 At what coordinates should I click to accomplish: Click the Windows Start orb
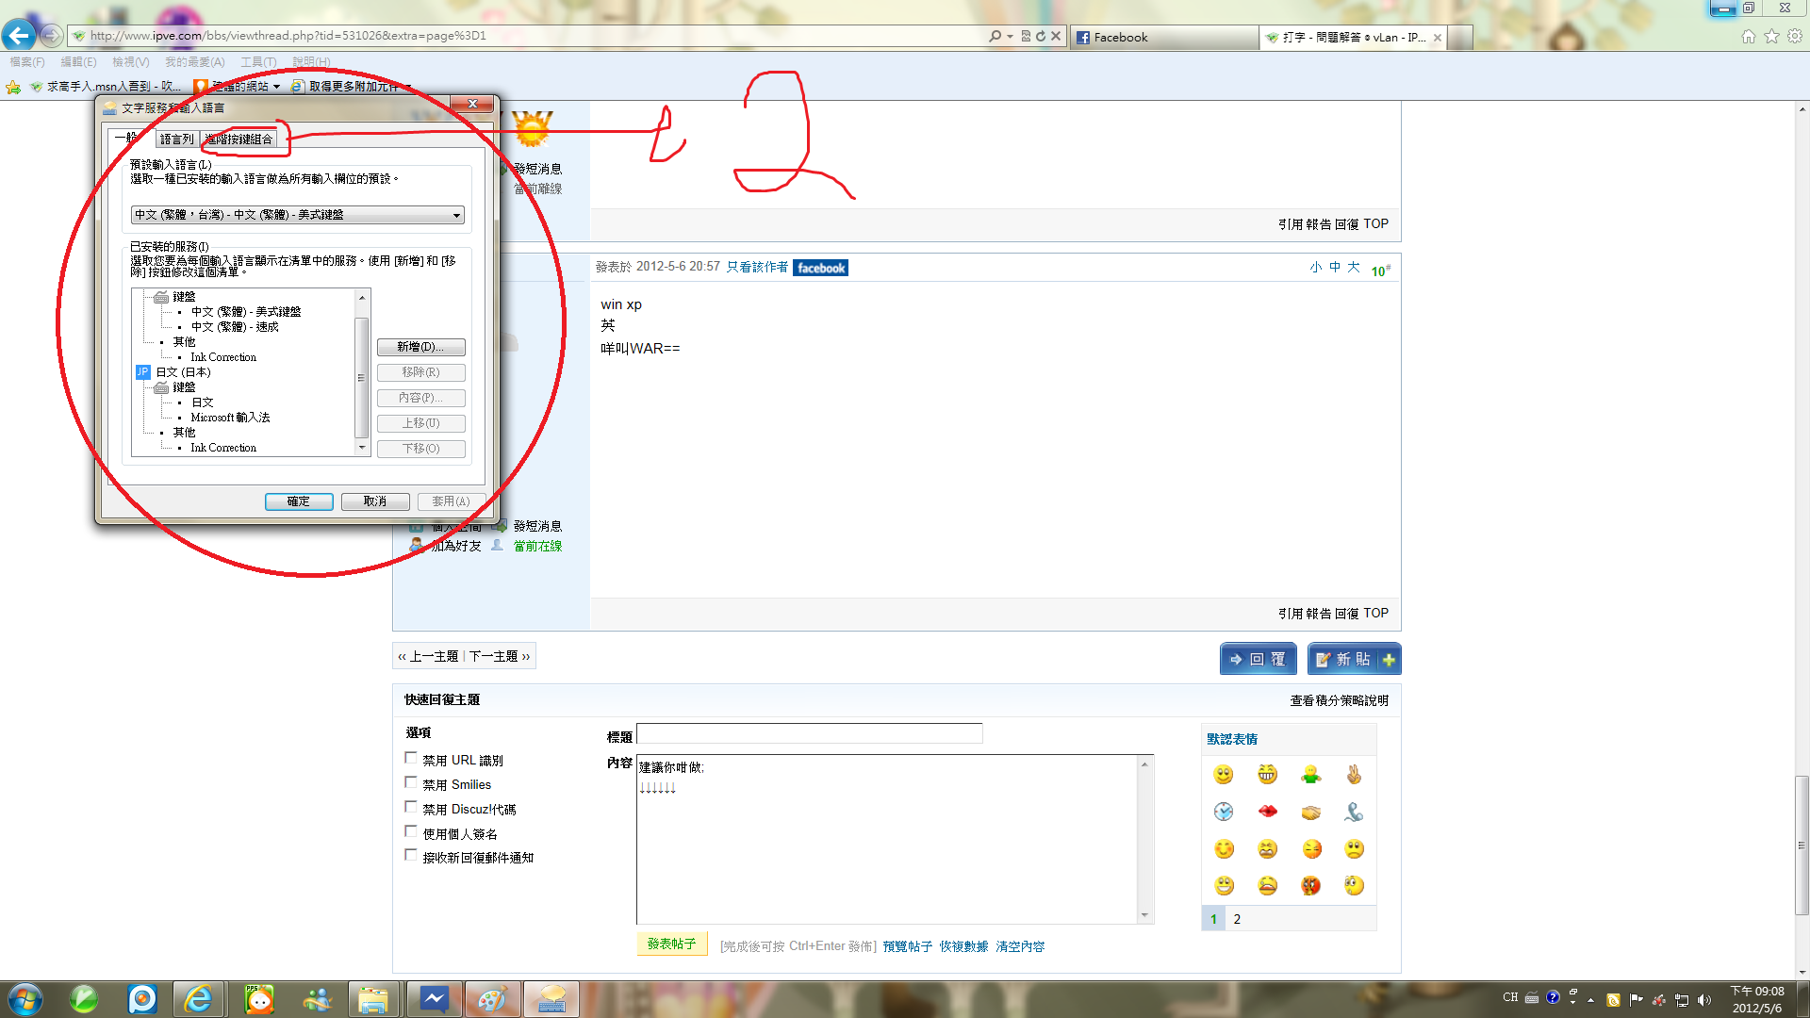pyautogui.click(x=25, y=998)
